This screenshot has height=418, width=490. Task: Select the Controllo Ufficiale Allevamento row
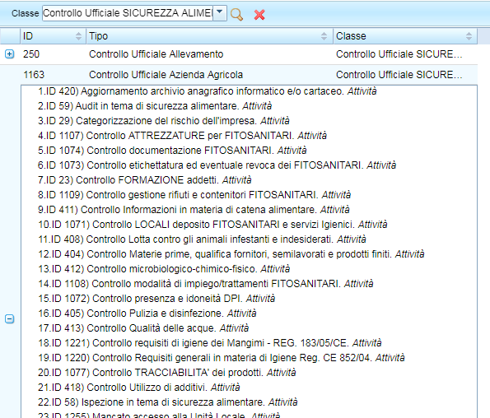239,54
